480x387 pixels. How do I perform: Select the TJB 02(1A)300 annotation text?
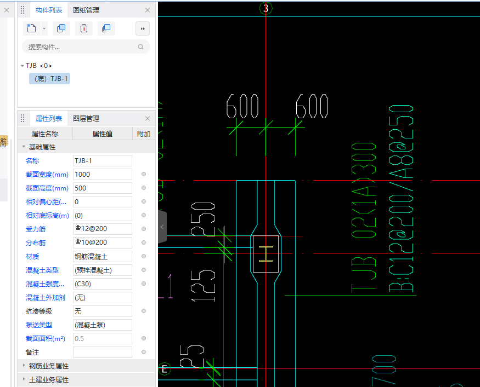pyautogui.click(x=363, y=218)
